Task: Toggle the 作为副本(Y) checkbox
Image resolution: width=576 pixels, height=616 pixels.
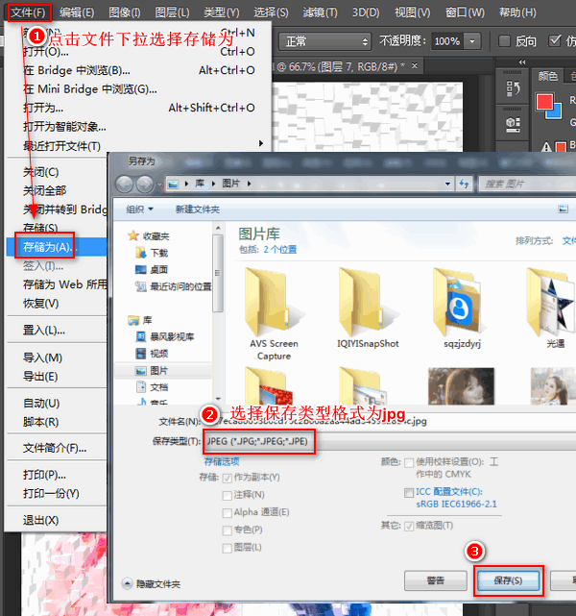Action: (x=227, y=479)
